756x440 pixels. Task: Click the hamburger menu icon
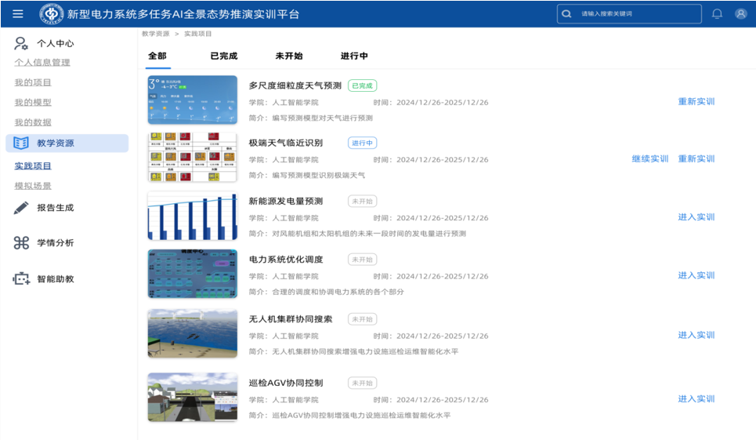coord(18,14)
